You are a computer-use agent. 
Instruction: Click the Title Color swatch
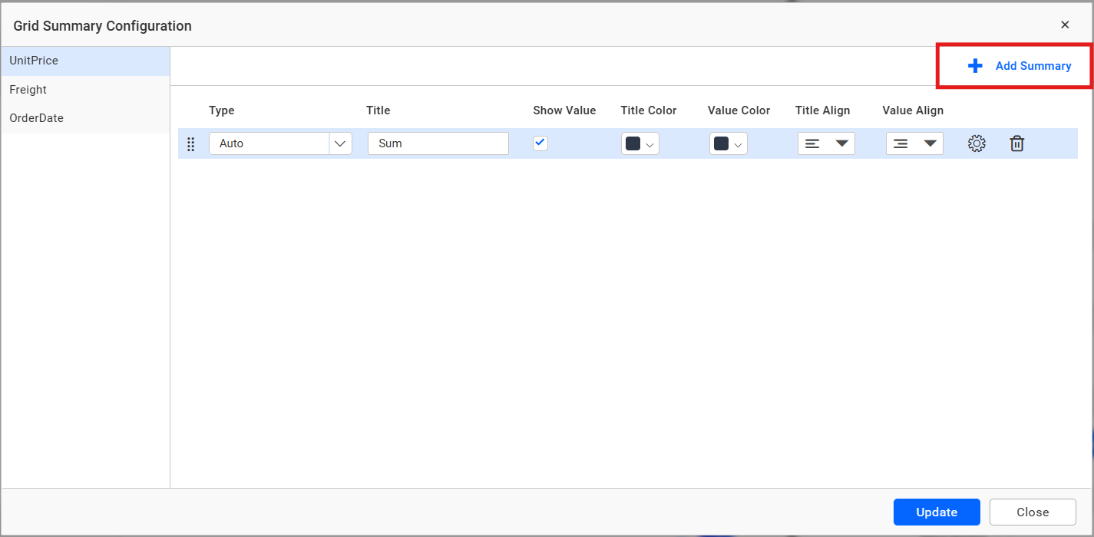tap(633, 143)
